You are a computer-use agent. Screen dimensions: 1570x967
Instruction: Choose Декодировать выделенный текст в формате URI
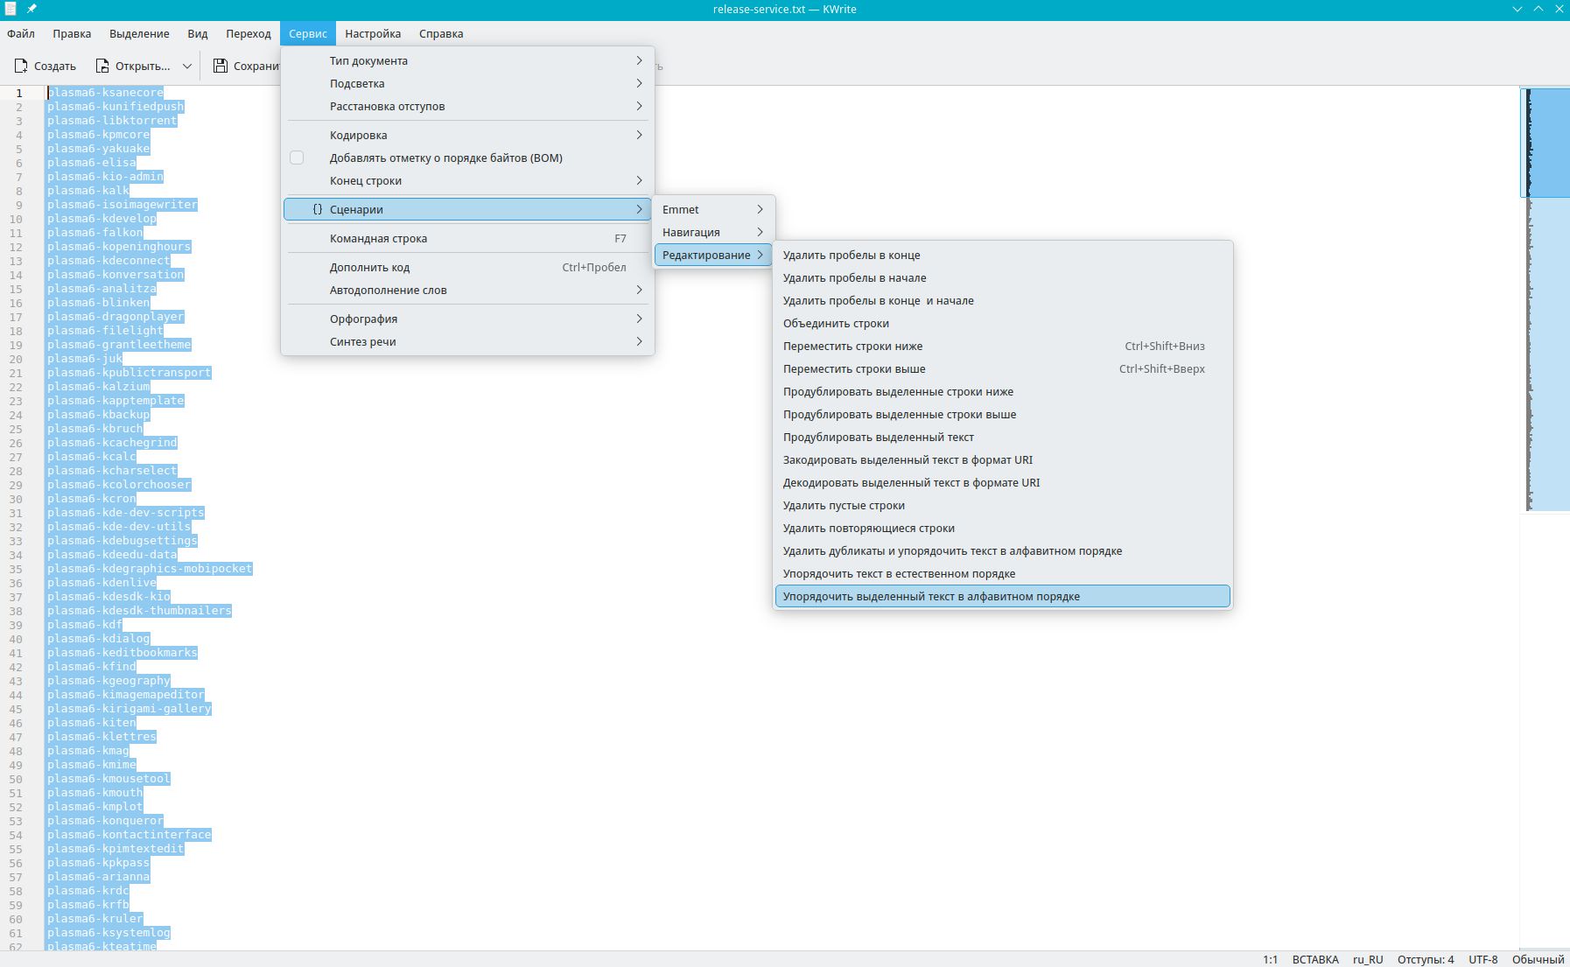(1003, 483)
